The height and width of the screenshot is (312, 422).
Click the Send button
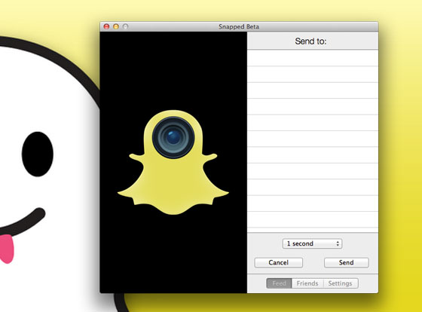pyautogui.click(x=346, y=262)
